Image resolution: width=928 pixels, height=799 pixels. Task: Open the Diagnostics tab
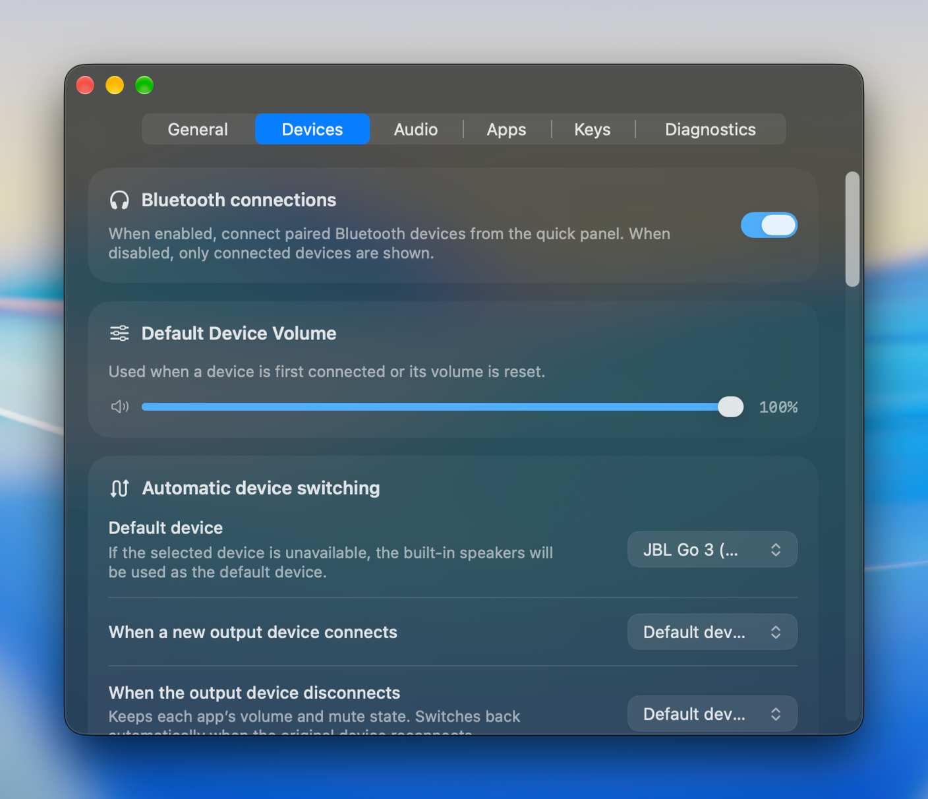coord(710,129)
